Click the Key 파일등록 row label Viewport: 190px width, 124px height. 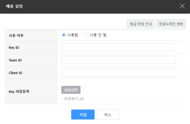coord(19,91)
